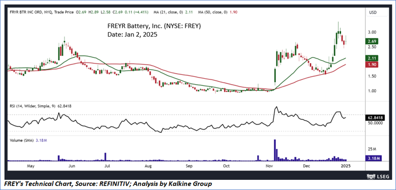
Task: Click the 'Jul' label on time axis
Action: point(107,166)
